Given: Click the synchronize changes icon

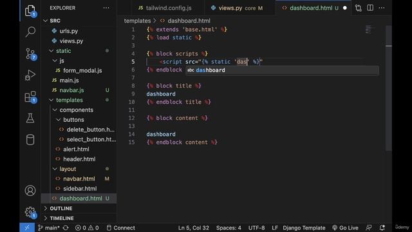Looking at the screenshot, I should tap(66, 227).
